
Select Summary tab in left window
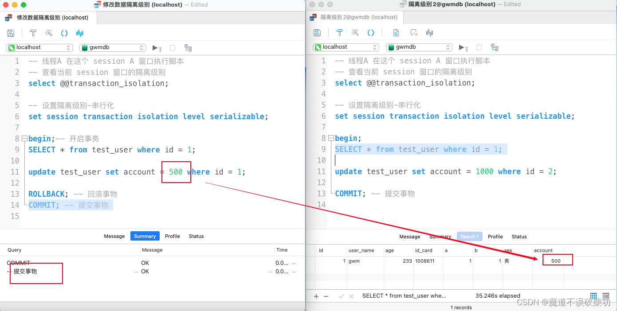[145, 236]
